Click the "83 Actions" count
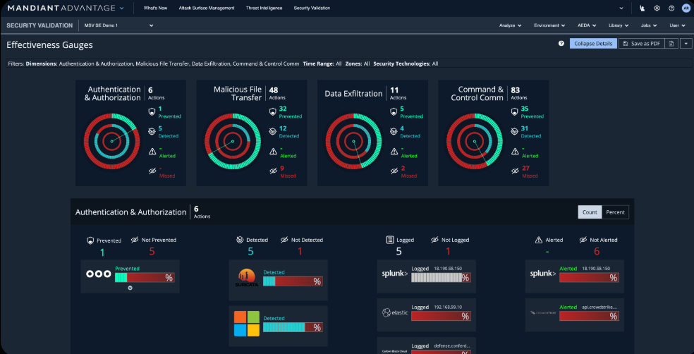Screen dimensions: 694x354 pyautogui.click(x=519, y=93)
